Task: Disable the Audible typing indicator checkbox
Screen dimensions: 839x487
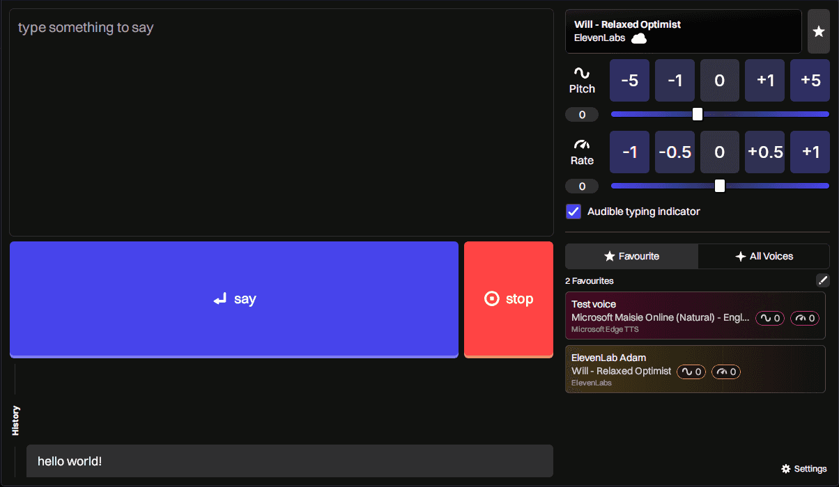Action: [x=574, y=211]
